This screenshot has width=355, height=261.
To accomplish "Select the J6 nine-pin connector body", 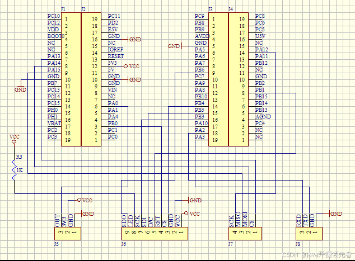I will coord(155,234).
